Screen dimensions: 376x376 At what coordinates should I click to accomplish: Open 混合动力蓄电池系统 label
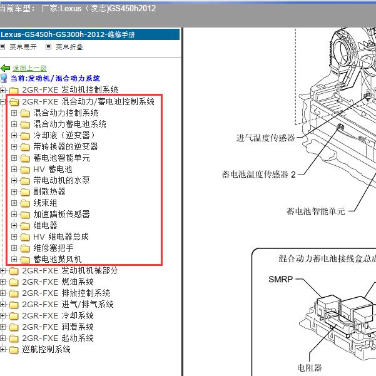point(70,124)
